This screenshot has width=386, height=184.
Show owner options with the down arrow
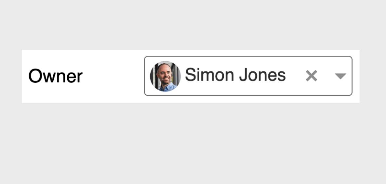click(x=340, y=76)
